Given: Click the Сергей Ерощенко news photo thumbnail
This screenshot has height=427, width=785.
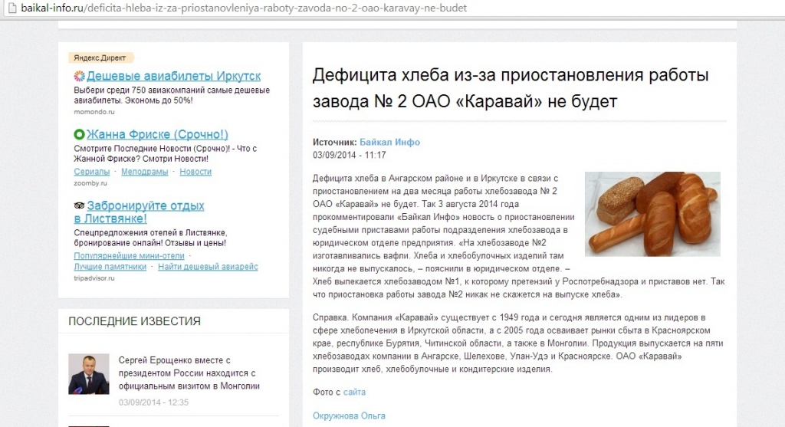Looking at the screenshot, I should (x=89, y=374).
